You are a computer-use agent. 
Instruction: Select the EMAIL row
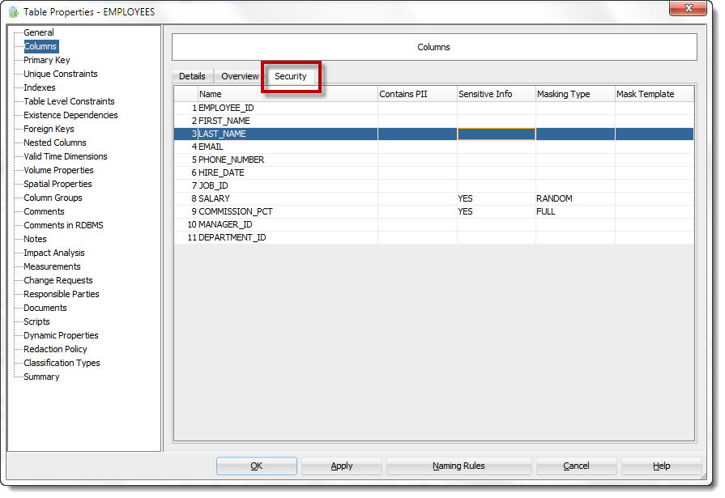[433, 147]
